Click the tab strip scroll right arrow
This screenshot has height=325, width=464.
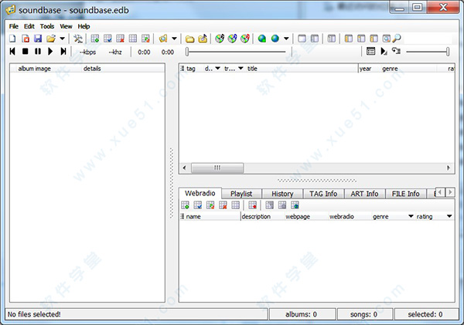(x=450, y=192)
